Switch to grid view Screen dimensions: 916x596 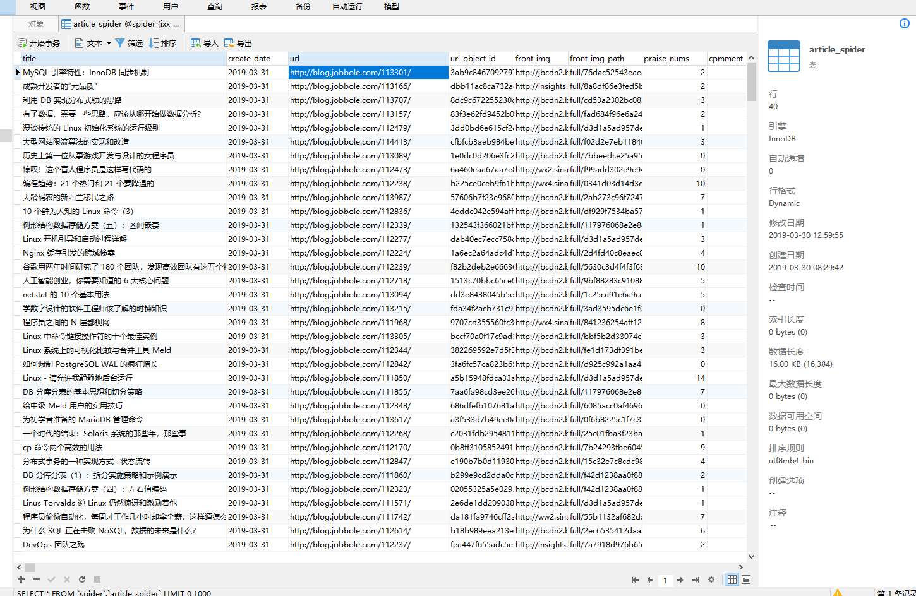[732, 580]
